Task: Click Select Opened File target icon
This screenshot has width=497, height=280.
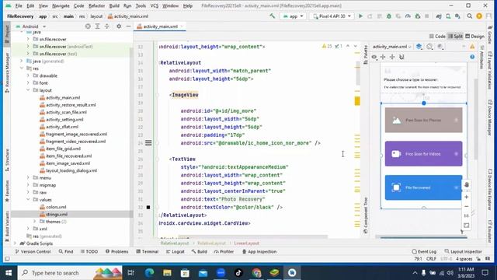Action: 88,26
